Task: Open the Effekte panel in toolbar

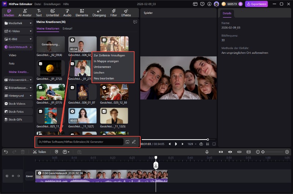Action: [x=126, y=13]
